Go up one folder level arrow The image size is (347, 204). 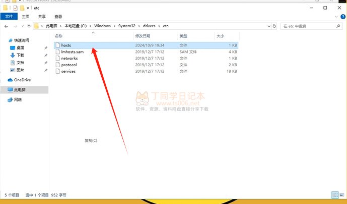click(x=29, y=26)
